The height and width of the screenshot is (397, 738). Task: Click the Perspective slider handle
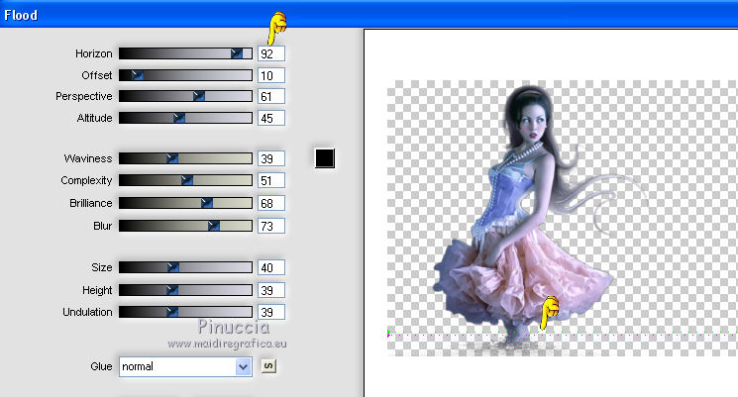(x=199, y=96)
